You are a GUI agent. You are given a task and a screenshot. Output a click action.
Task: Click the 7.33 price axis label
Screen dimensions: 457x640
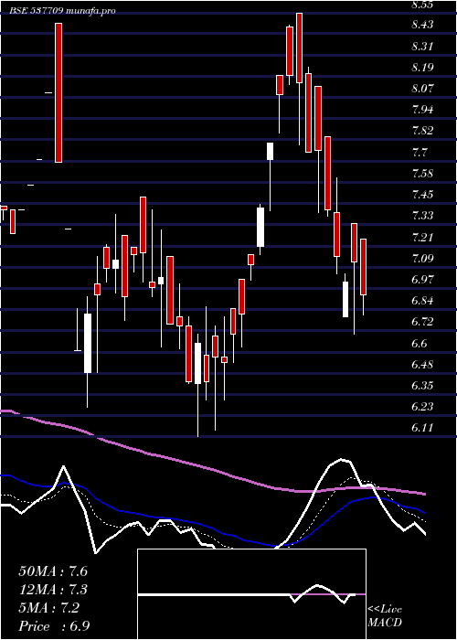point(422,216)
